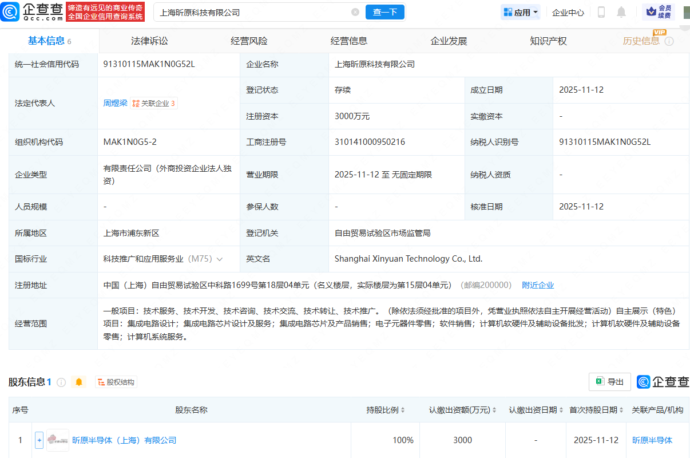This screenshot has width=690, height=458.
Task: Switch to the 法律诉讼 tab
Action: point(149,41)
